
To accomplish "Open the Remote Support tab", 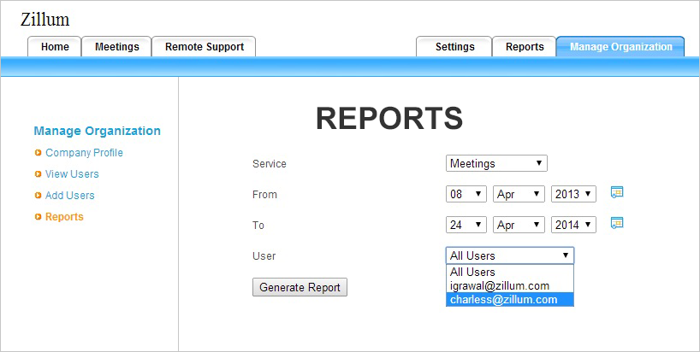I will [x=204, y=47].
